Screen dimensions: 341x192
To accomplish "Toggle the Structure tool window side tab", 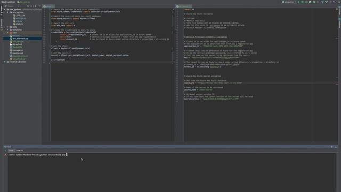I will (1, 25).
